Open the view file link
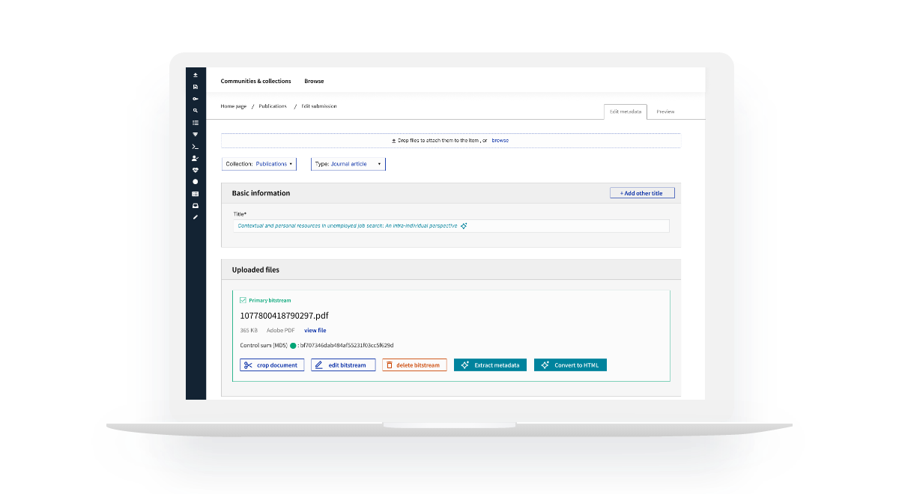This screenshot has width=899, height=494. [315, 330]
